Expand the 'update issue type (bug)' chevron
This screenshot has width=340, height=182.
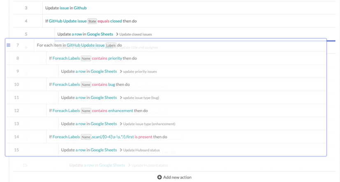(121, 98)
